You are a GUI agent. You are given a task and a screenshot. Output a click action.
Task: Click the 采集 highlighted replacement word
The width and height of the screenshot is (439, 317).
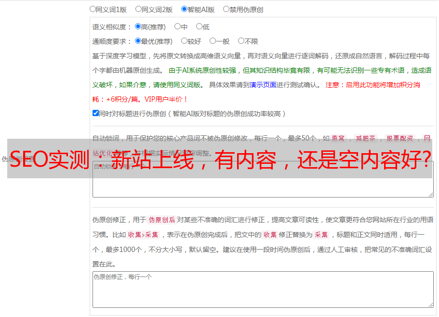coord(321,235)
